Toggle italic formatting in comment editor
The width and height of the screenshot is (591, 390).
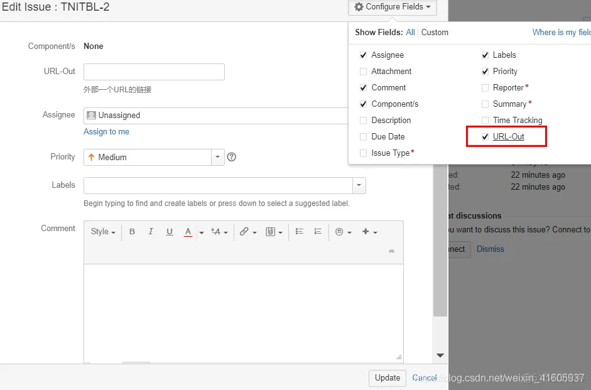point(151,232)
